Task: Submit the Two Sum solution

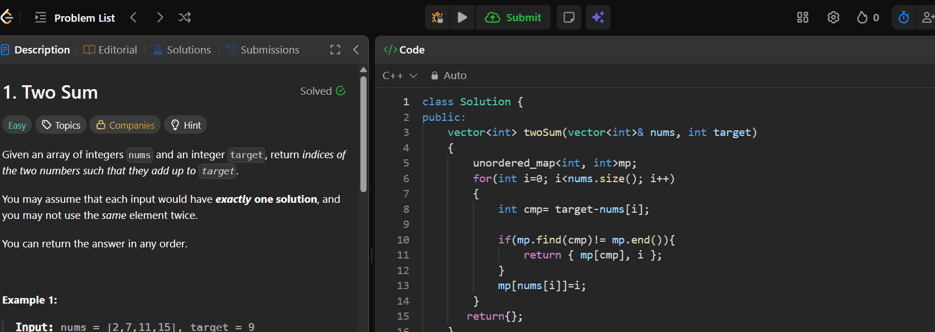Action: [x=513, y=17]
